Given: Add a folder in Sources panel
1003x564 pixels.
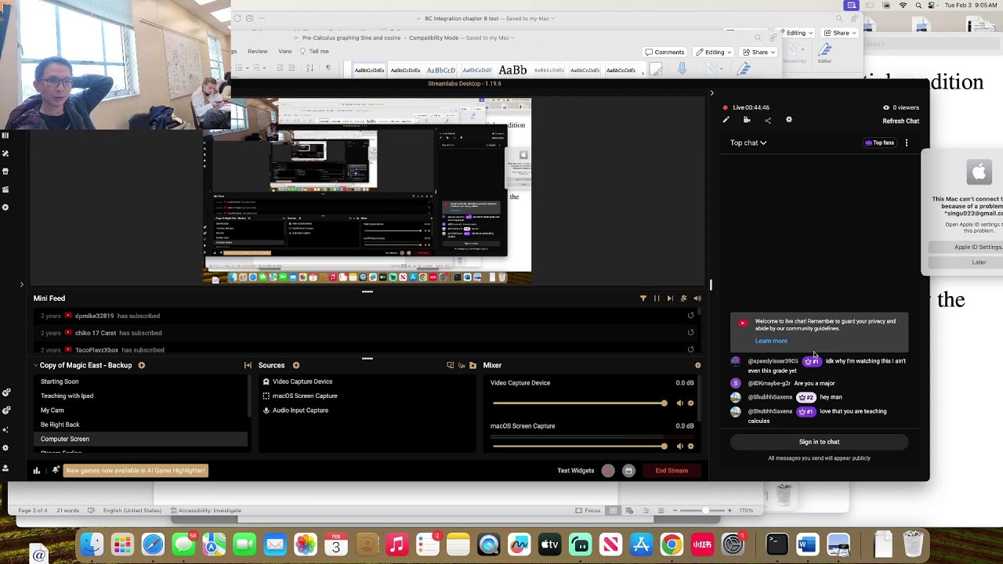Looking at the screenshot, I should click(473, 365).
